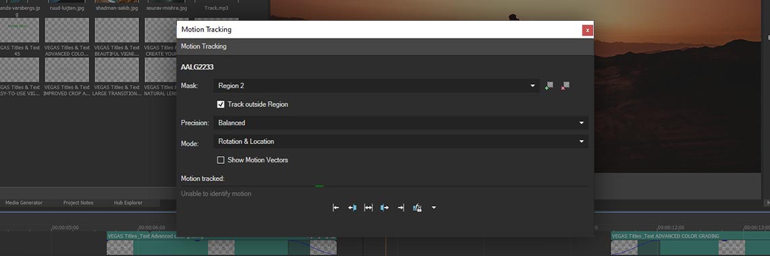Open the Mask Region 2 dropdown
Image resolution: width=770 pixels, height=256 pixels.
(376, 86)
